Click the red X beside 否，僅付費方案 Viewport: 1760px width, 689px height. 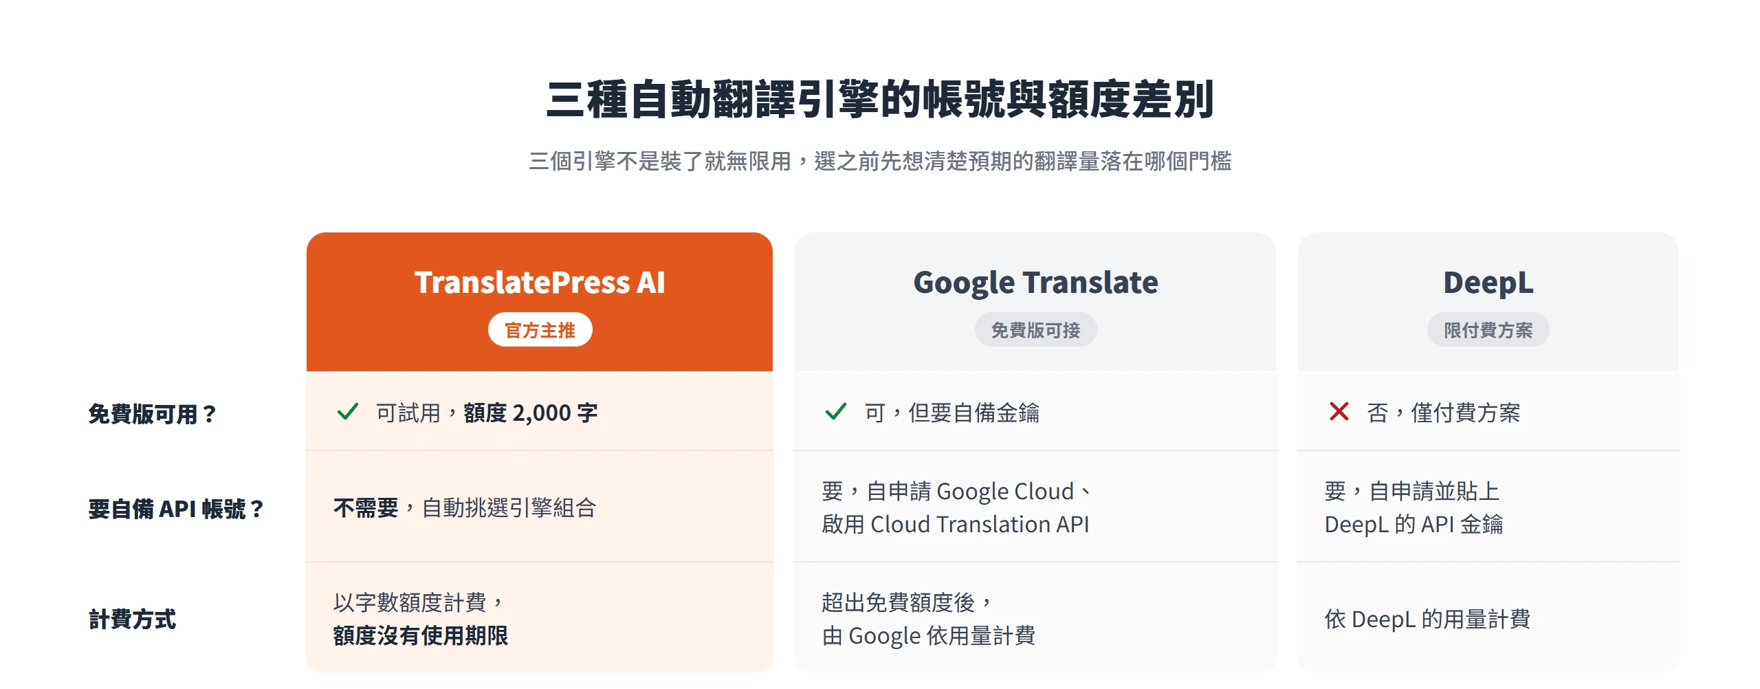(x=1339, y=412)
